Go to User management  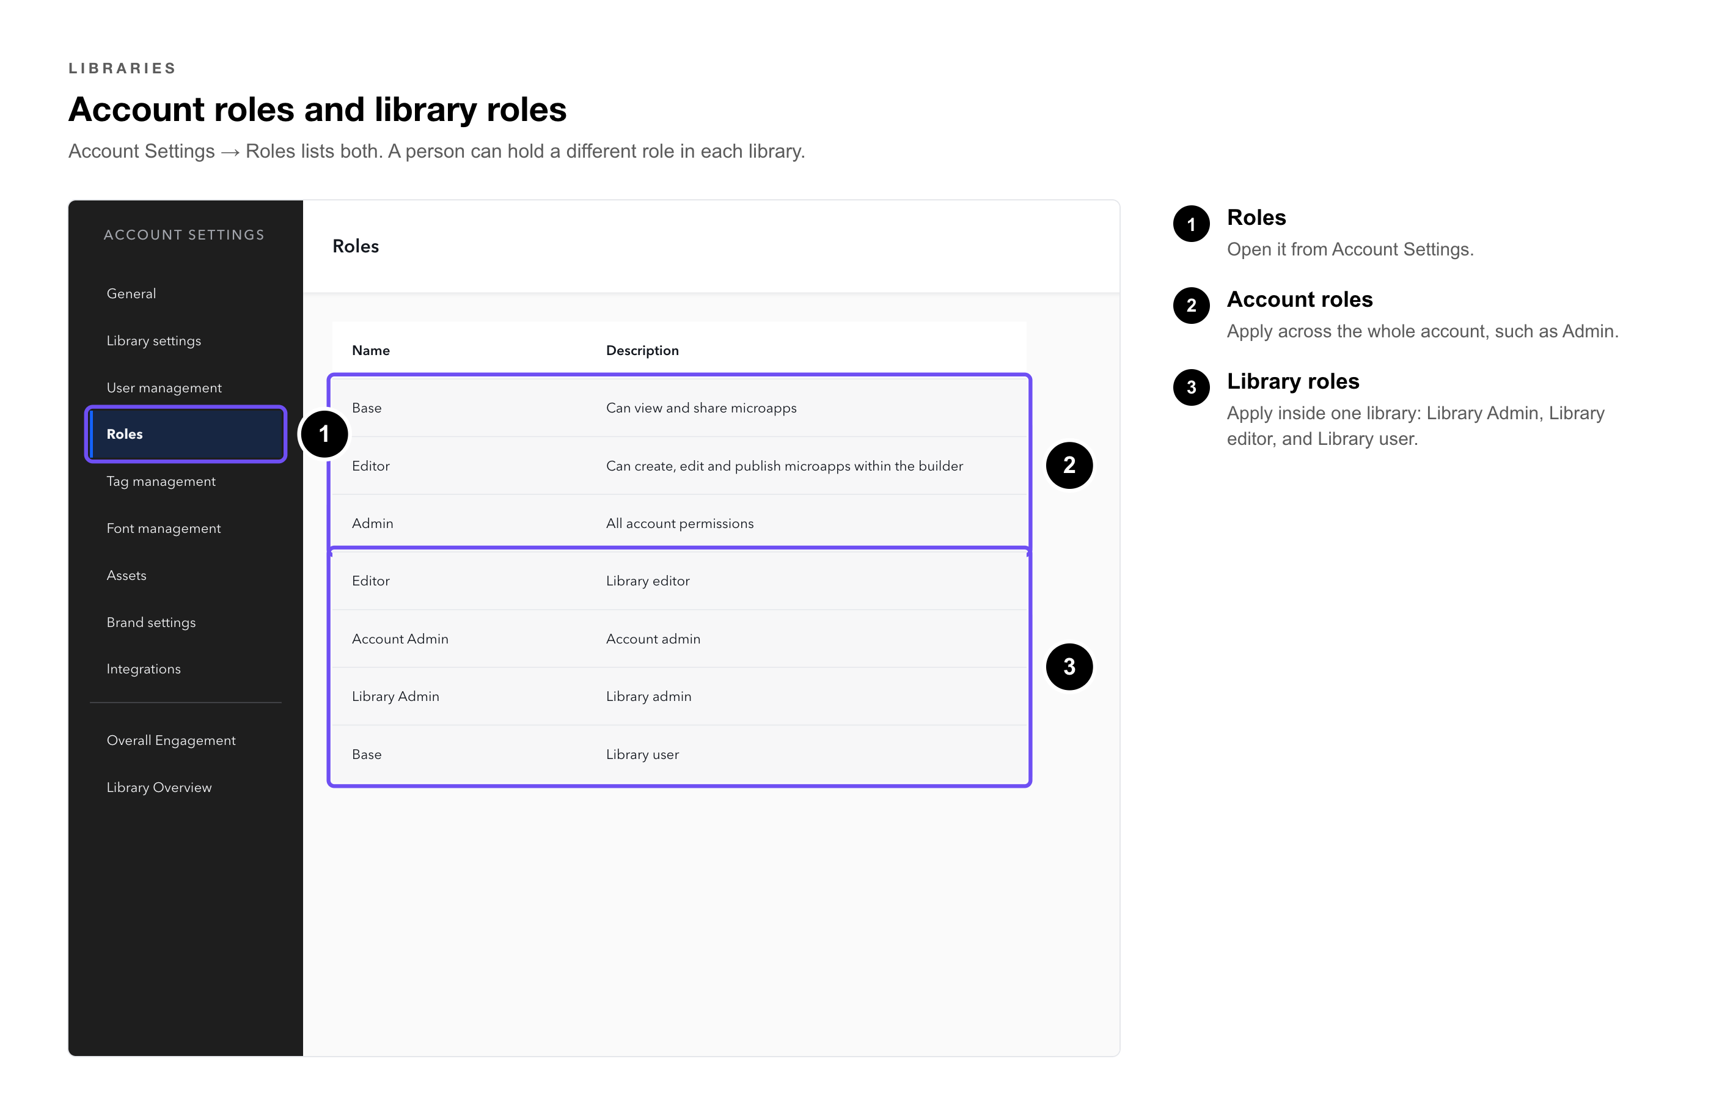[x=164, y=388]
